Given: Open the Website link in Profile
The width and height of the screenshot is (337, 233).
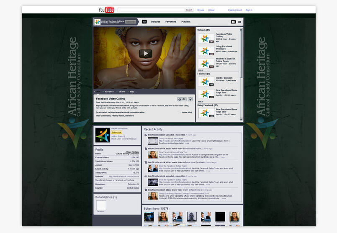Looking at the screenshot, I should [124, 177].
